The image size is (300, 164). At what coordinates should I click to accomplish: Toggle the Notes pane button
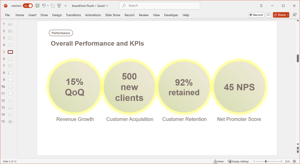pyautogui.click(x=219, y=162)
